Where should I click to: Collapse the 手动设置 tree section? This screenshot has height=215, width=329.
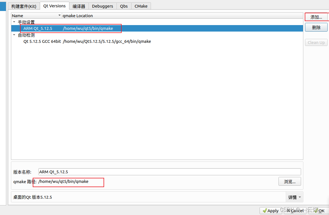point(14,22)
